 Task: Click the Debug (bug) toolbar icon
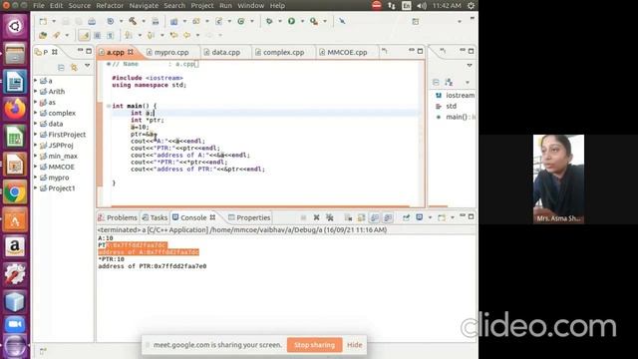tap(269, 21)
